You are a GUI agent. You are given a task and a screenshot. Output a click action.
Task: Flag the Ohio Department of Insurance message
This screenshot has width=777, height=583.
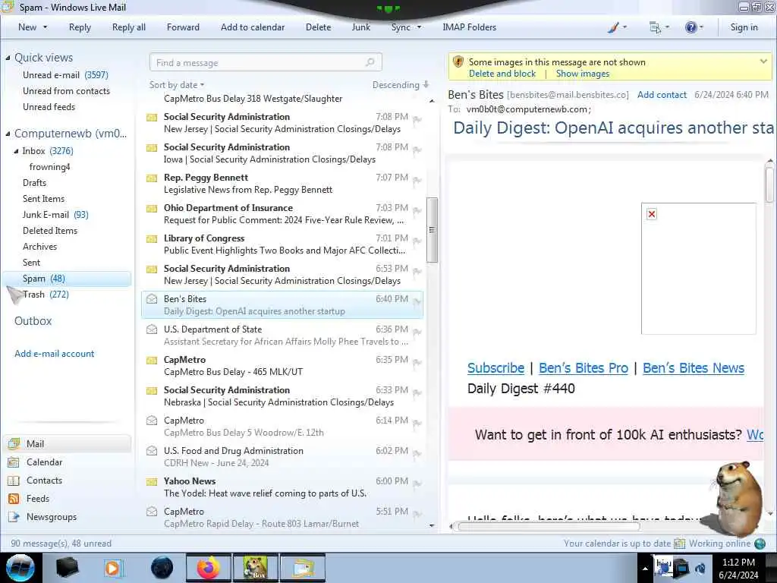[417, 210]
